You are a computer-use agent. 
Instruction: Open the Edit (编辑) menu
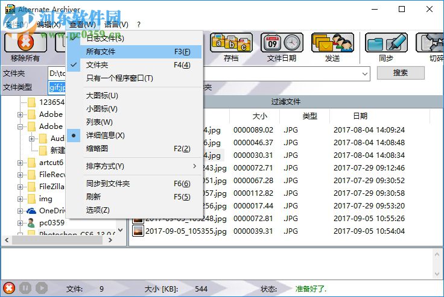(49, 25)
